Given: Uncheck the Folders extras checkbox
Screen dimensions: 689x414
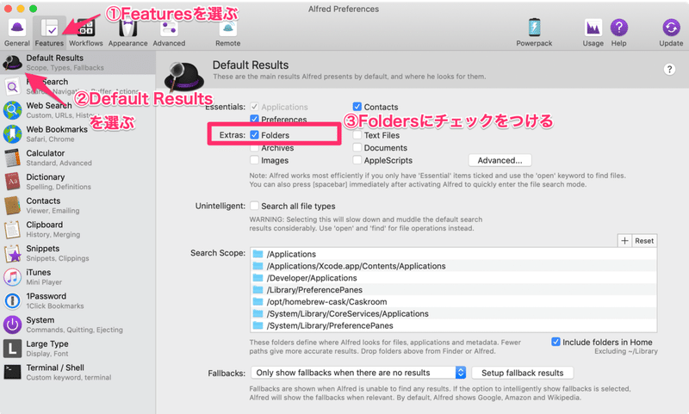Looking at the screenshot, I should click(x=254, y=135).
